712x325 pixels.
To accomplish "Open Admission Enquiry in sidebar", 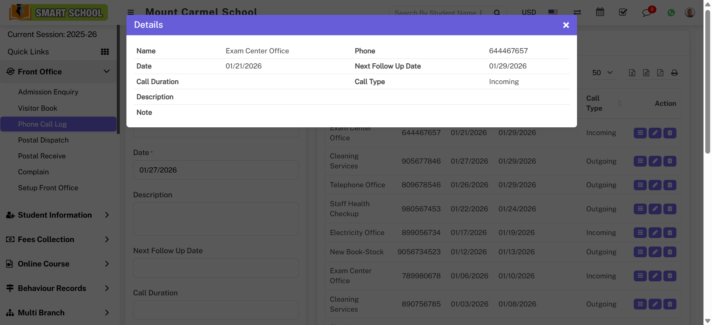I will tap(48, 92).
